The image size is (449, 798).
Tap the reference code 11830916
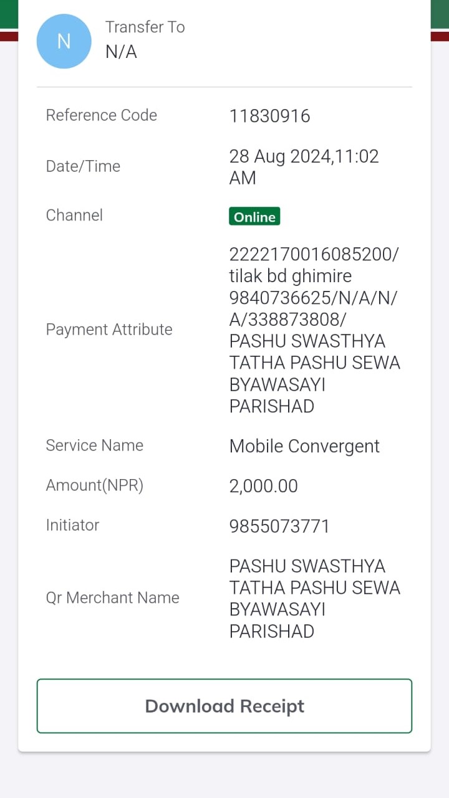tap(269, 116)
